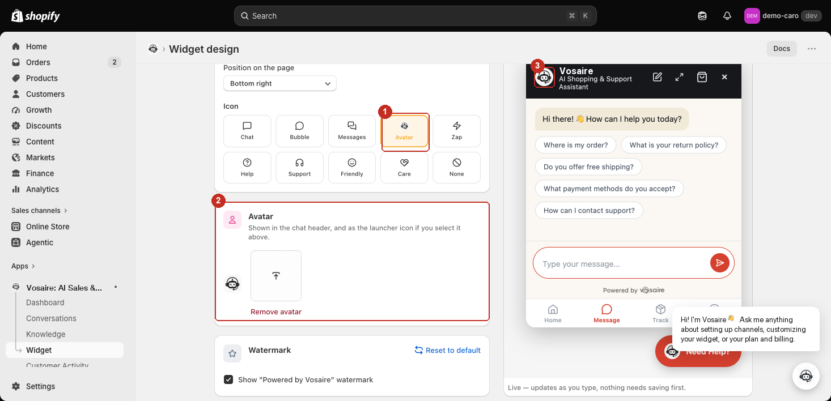The width and height of the screenshot is (831, 401).
Task: Click Do you offer free shipping suggestion
Action: (588, 167)
